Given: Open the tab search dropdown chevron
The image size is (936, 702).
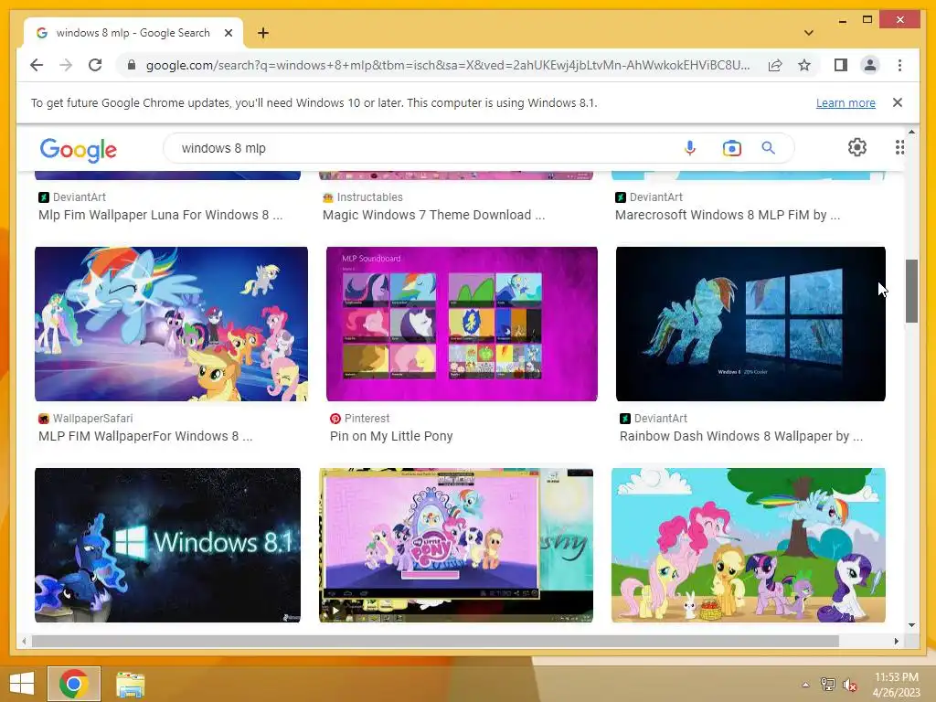Looking at the screenshot, I should coord(809,33).
